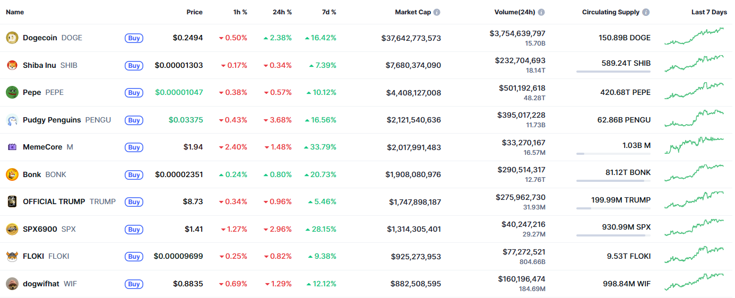Sort by 24h % column header
Viewport: 735px width, 298px height.
click(x=282, y=12)
